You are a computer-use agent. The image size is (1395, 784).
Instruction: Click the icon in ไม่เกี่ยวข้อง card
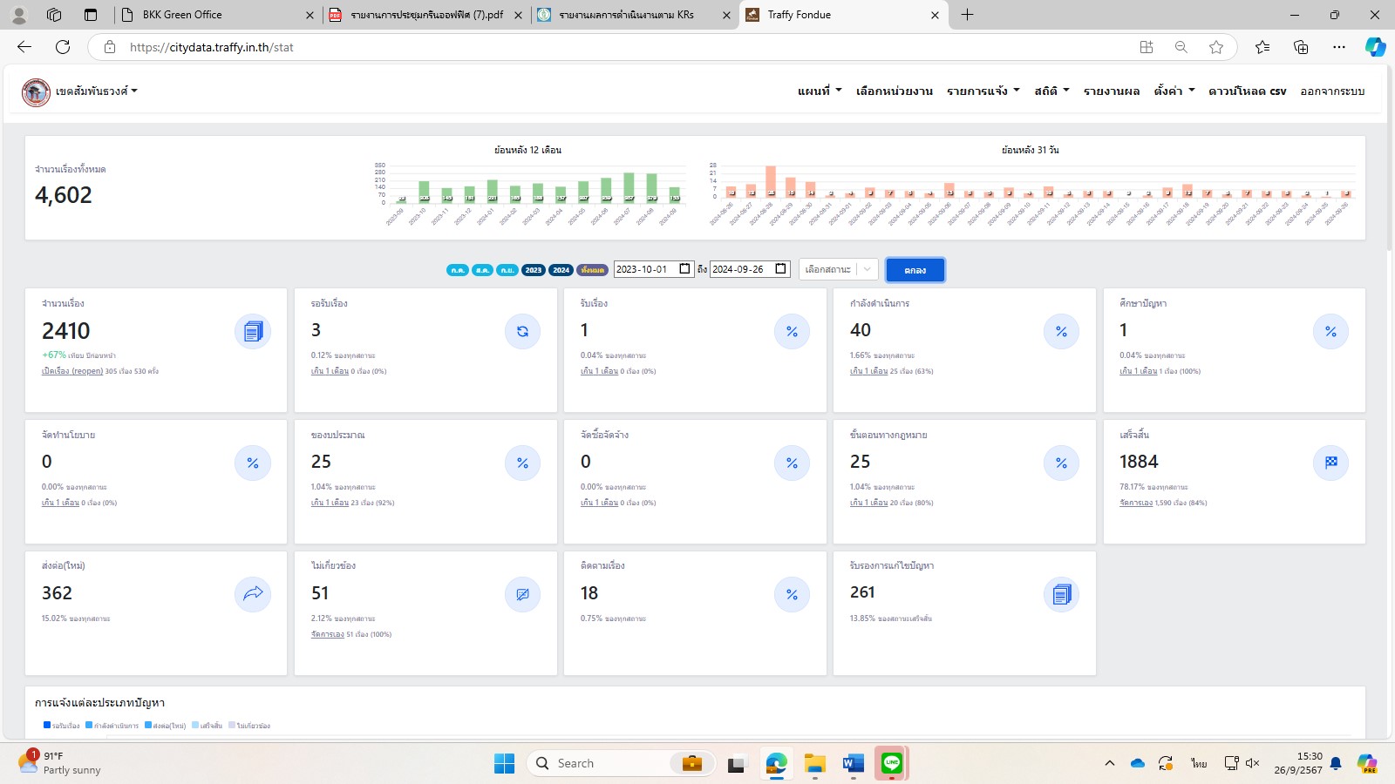(522, 594)
